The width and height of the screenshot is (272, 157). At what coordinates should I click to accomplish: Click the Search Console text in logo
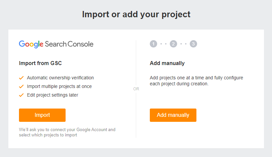point(69,44)
